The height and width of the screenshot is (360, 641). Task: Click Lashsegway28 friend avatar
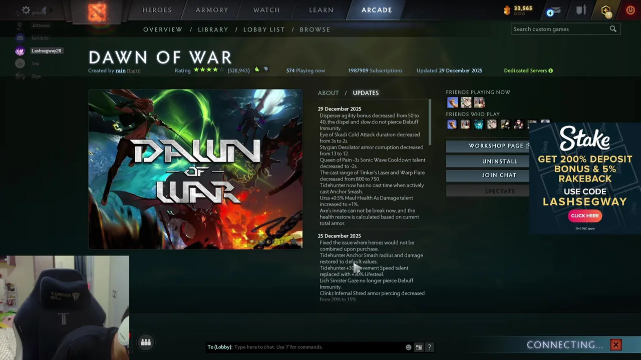[x=20, y=51]
